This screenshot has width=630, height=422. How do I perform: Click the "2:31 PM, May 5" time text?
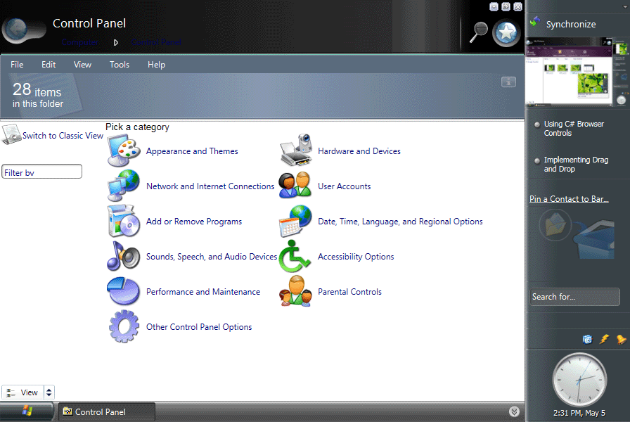point(579,413)
